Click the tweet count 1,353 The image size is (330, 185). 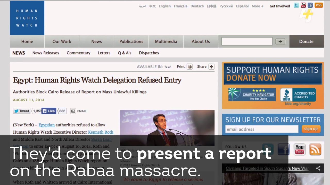pyautogui.click(x=37, y=111)
